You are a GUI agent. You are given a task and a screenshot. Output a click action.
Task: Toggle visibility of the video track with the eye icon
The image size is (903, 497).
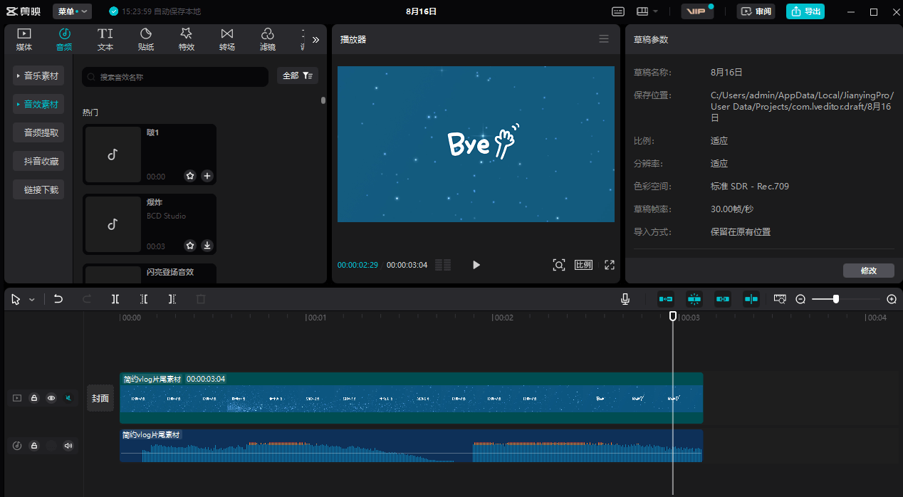tap(51, 398)
